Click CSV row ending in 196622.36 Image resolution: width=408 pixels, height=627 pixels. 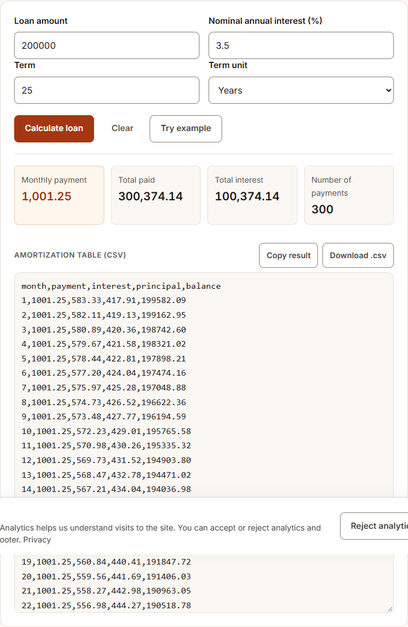tap(104, 402)
